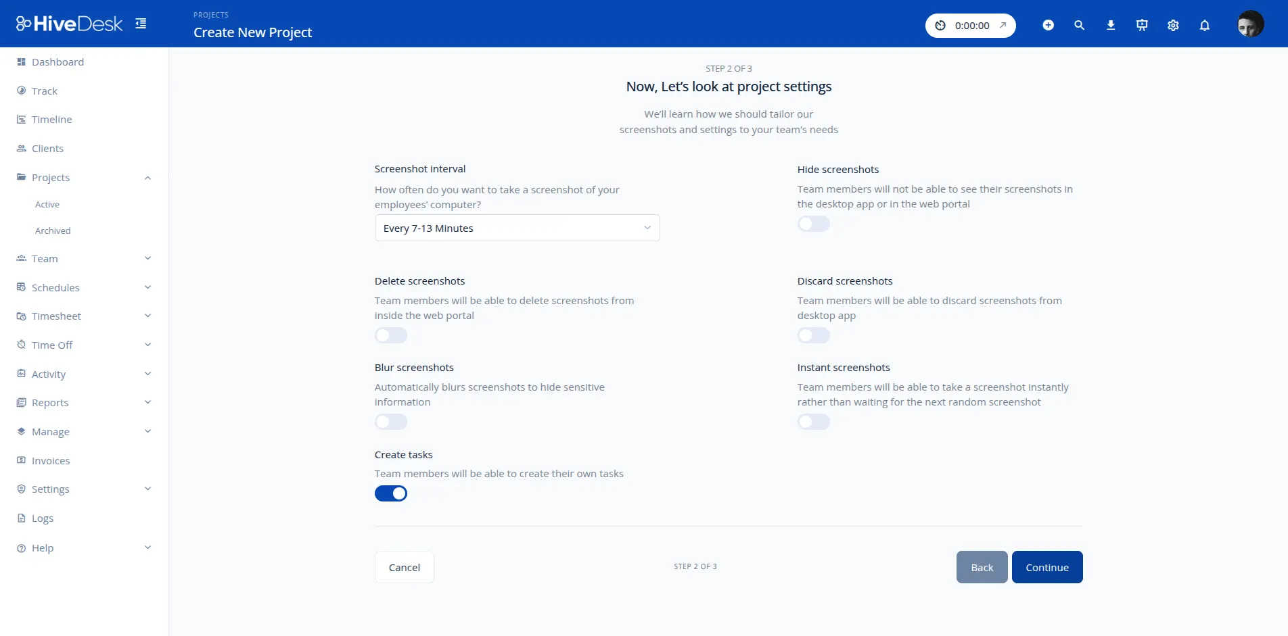Open the profile avatar picture

pos(1251,23)
